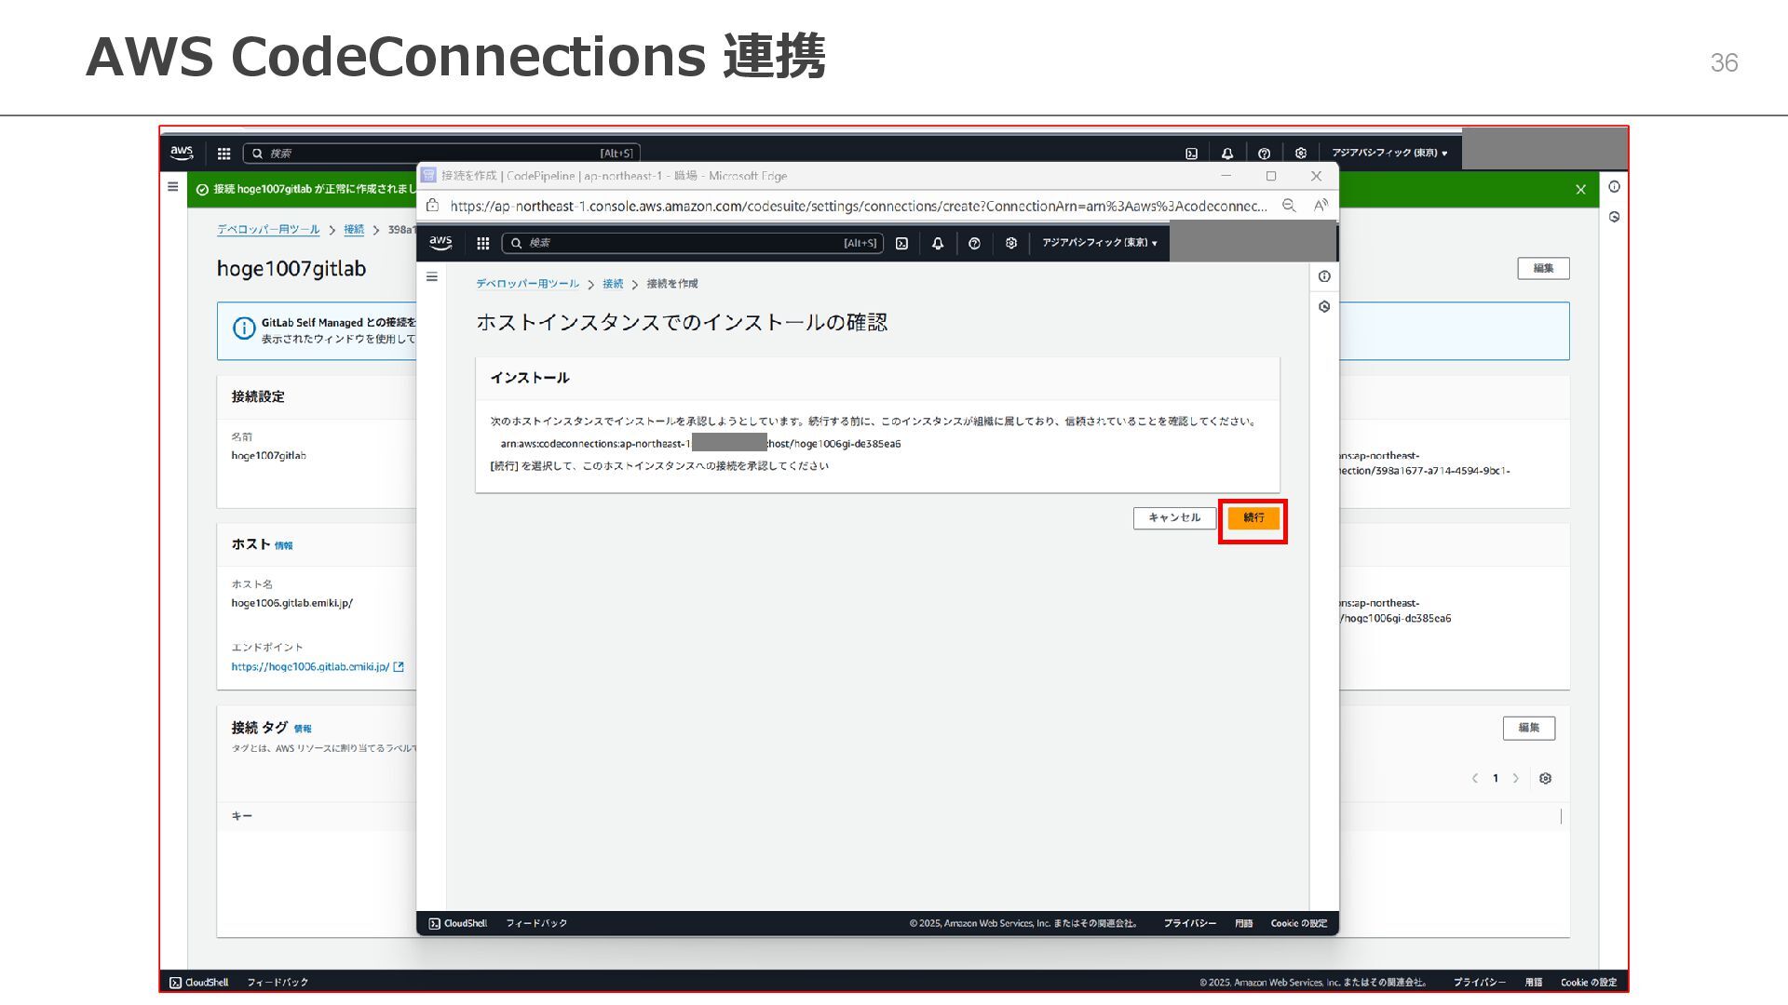
Task: Open notifications bell in popup console
Action: tap(938, 243)
